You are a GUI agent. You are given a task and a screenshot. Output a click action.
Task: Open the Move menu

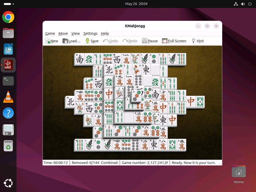(x=63, y=33)
